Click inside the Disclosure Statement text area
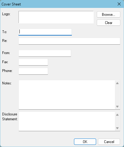124x147 pixels. pyautogui.click(x=67, y=121)
